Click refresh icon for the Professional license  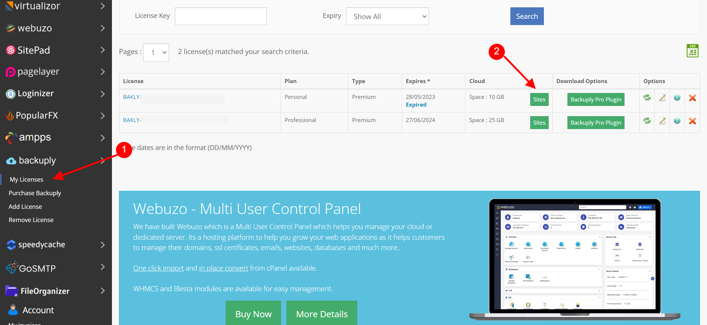coord(647,121)
